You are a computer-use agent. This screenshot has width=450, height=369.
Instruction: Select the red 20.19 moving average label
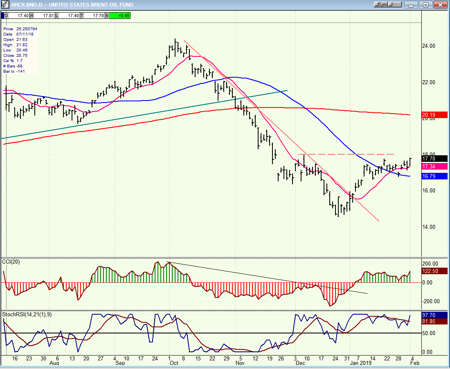click(434, 115)
